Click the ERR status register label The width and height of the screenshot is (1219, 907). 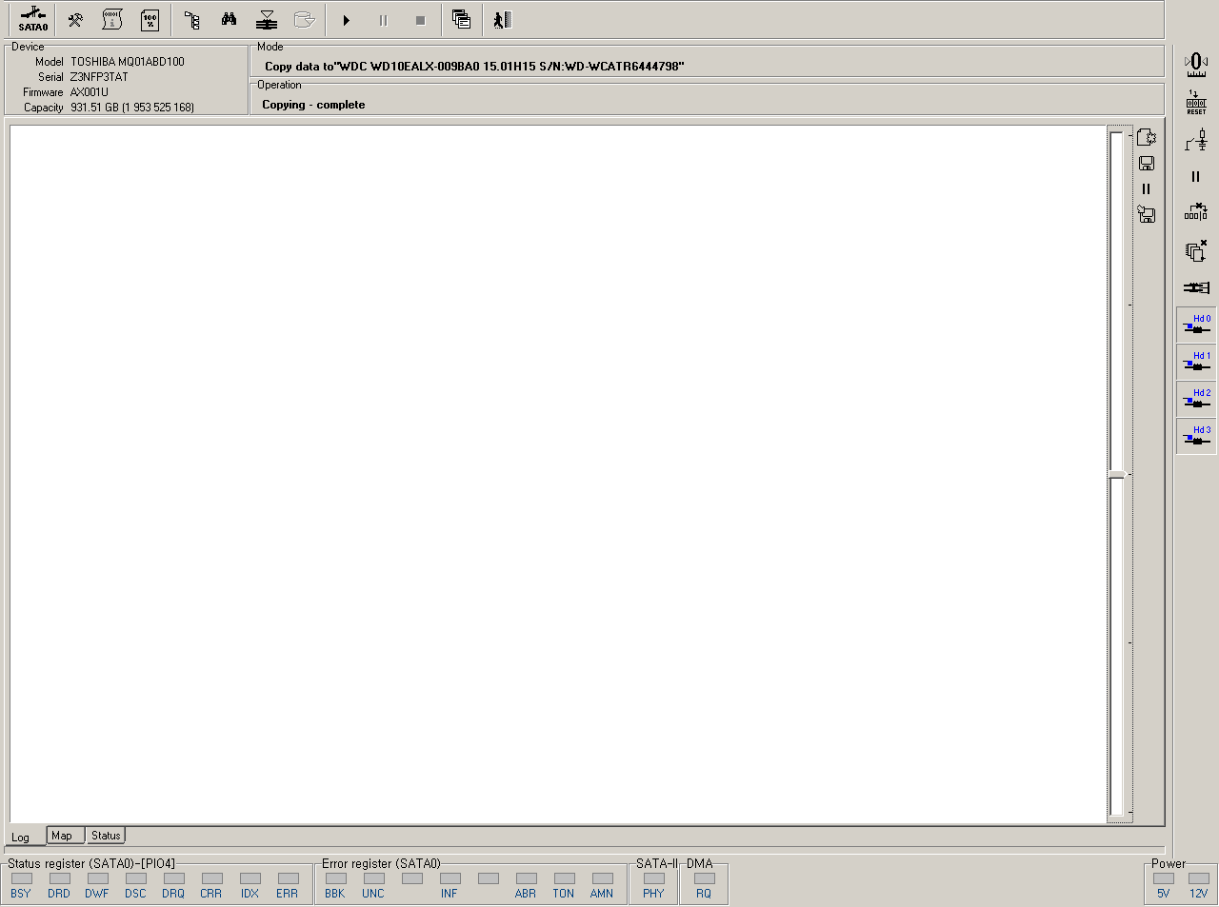point(288,894)
